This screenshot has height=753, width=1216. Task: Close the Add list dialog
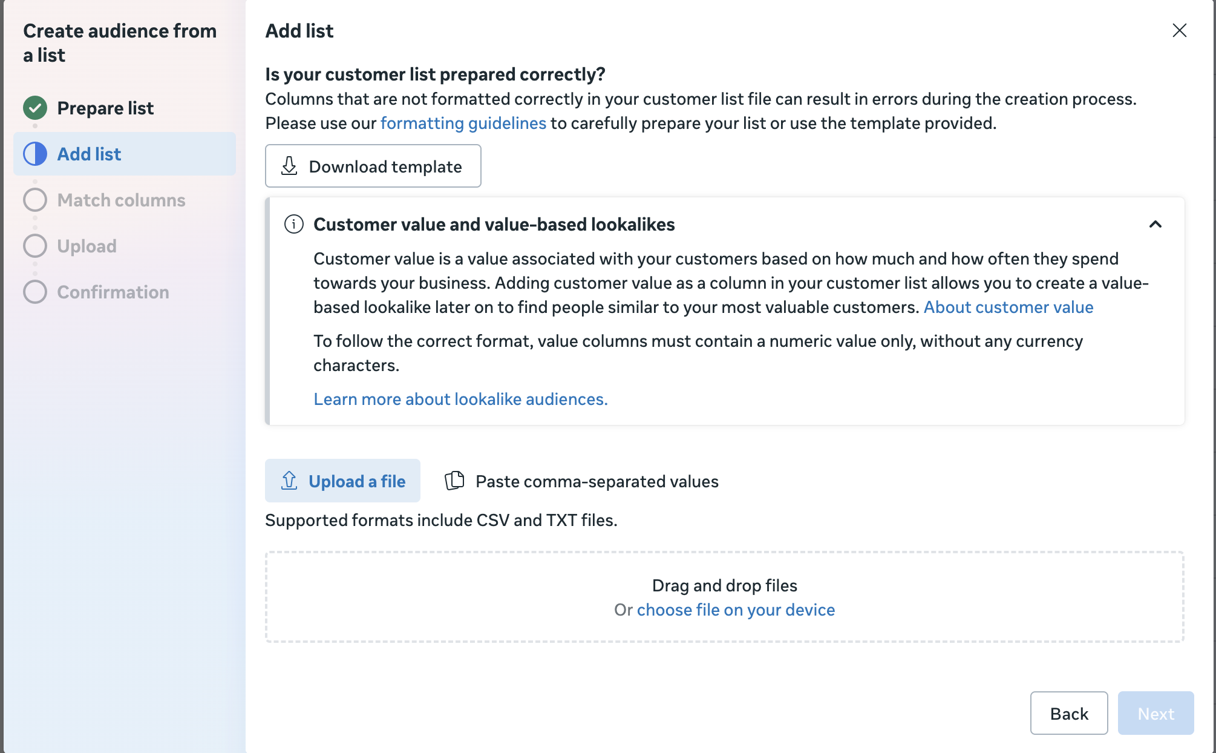(1179, 30)
